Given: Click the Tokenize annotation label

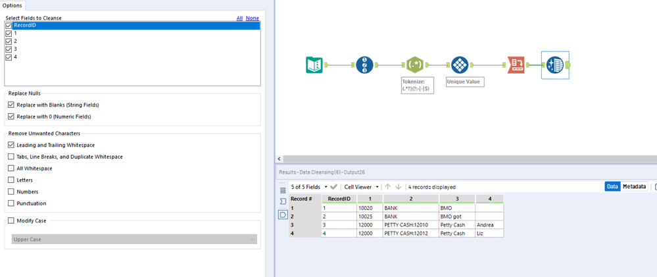Looking at the screenshot, I should click(418, 85).
